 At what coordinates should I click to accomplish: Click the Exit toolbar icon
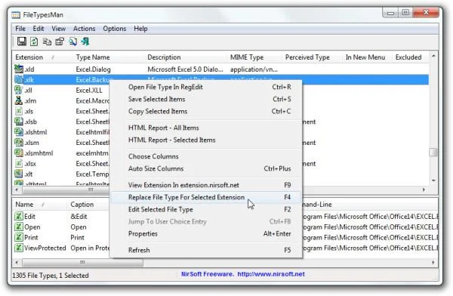85,42
